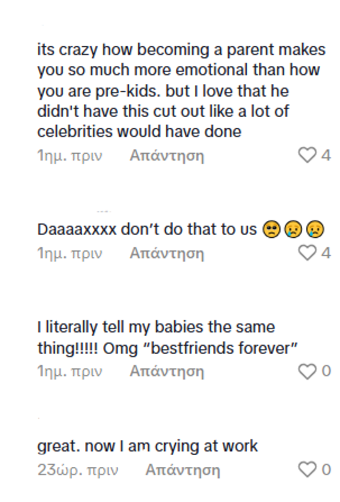Click the "23ώρ. πριν" timestamp
This screenshot has height=502, width=340.
tap(78, 470)
